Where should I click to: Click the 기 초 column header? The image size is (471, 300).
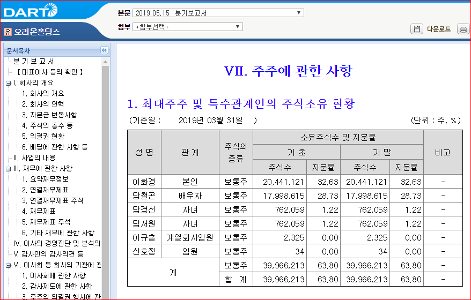tap(297, 152)
